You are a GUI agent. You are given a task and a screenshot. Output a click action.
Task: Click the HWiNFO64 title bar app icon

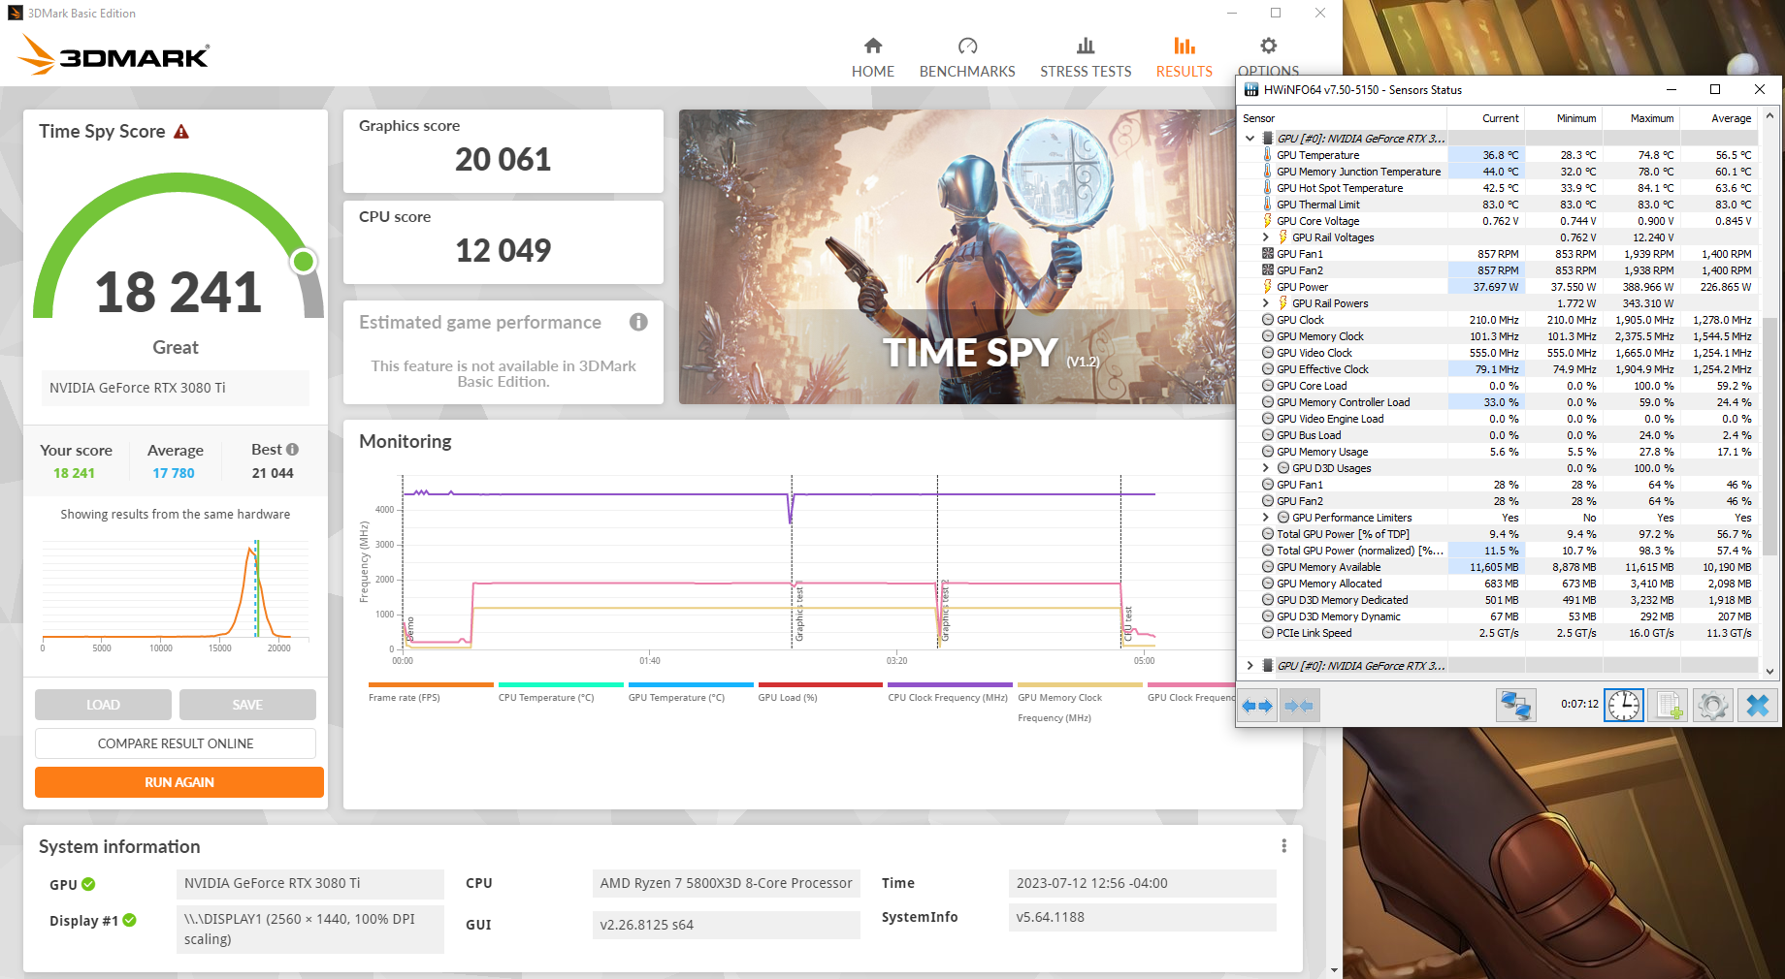point(1251,90)
